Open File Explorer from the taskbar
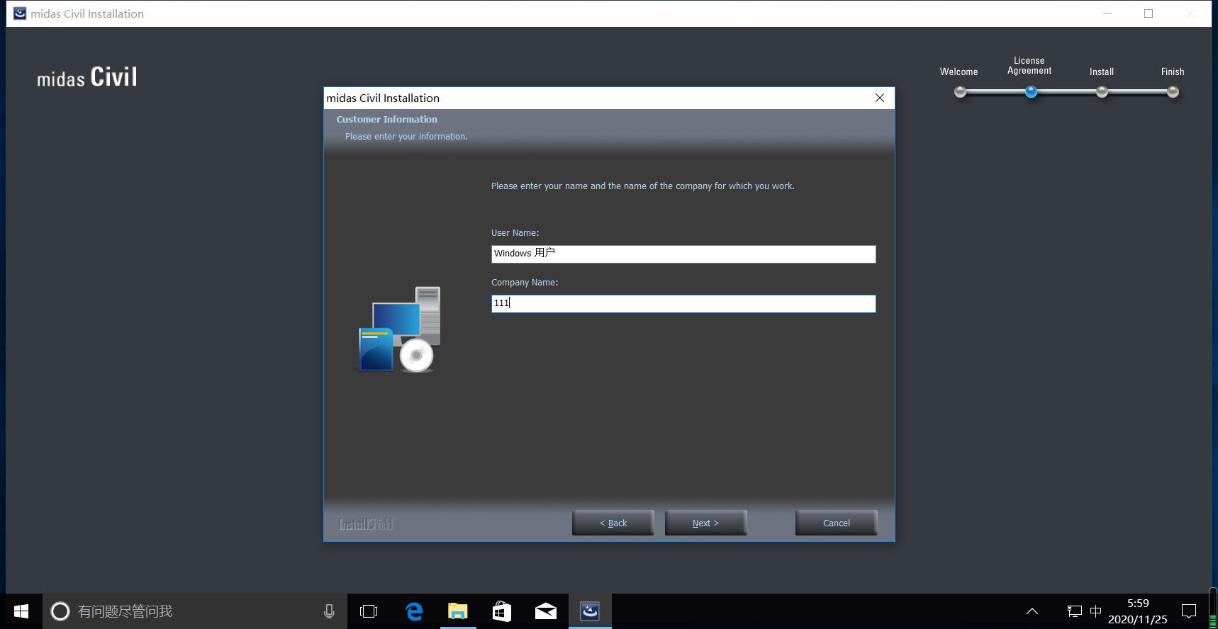Viewport: 1218px width, 629px height. [x=458, y=611]
